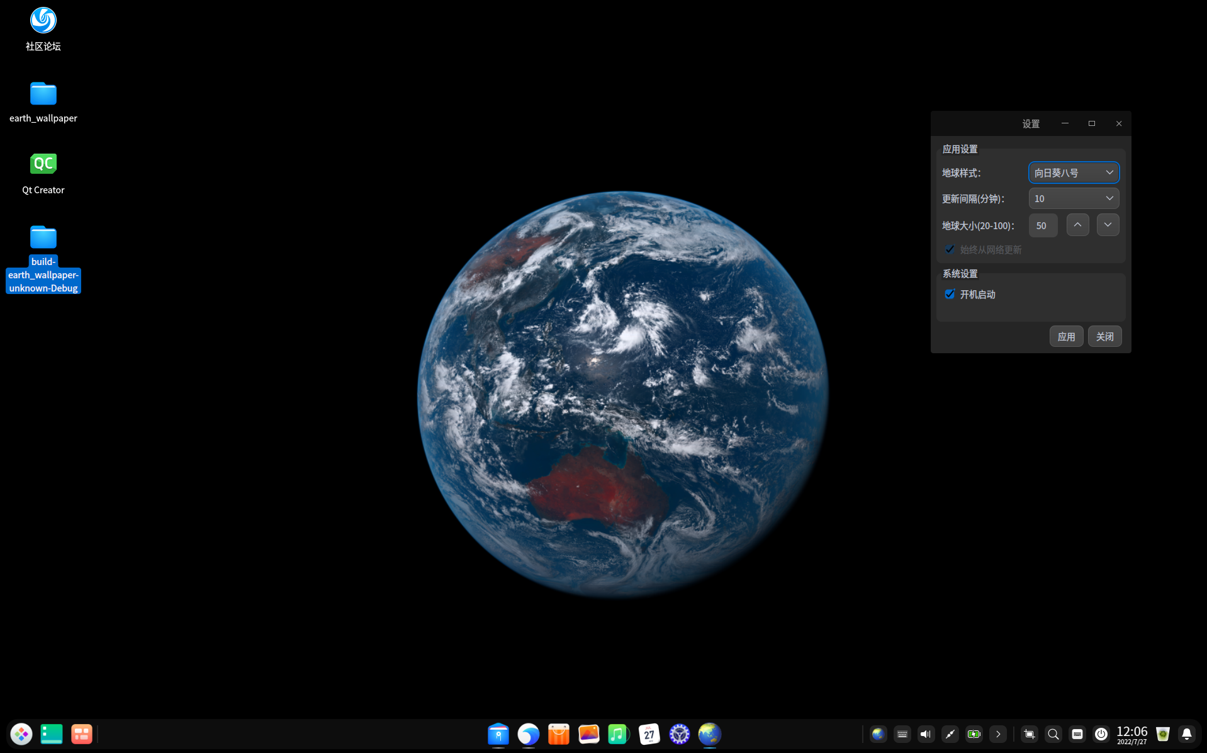
Task: Toggle the 始终从网络更新 checkbox
Action: 950,249
